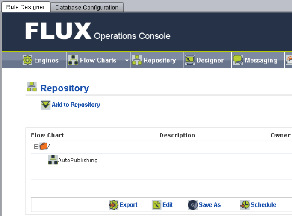Click the Repository heading icon

click(32, 87)
